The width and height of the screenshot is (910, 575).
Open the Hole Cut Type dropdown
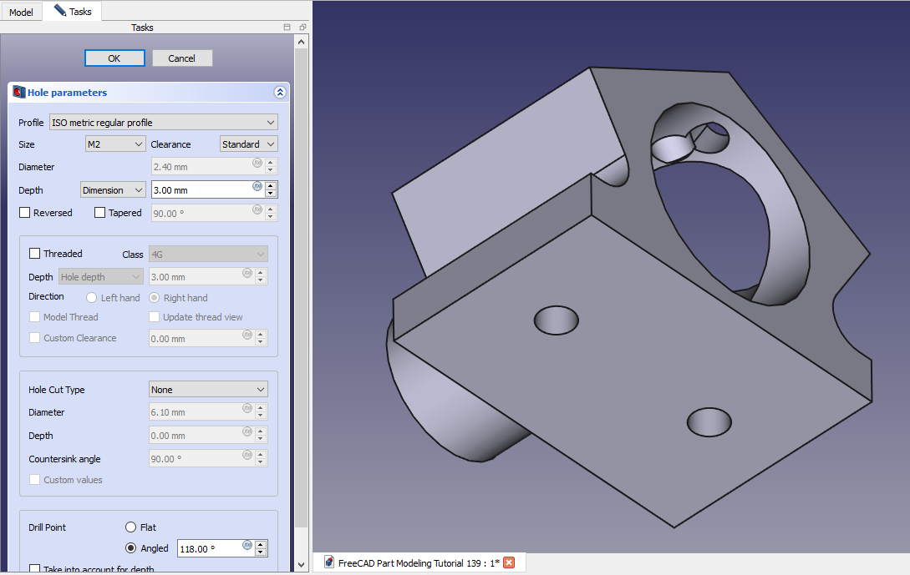click(x=208, y=390)
